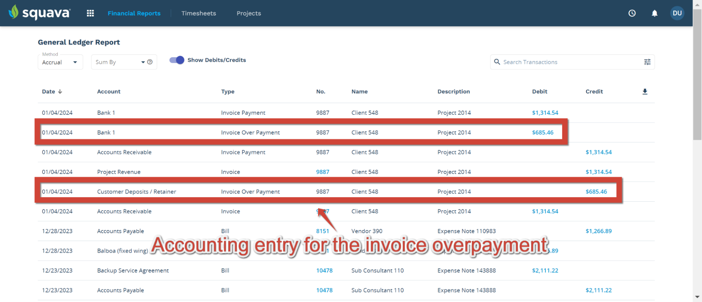
Task: Click $1,314.54 credit in Project Revenue row
Action: click(598, 172)
